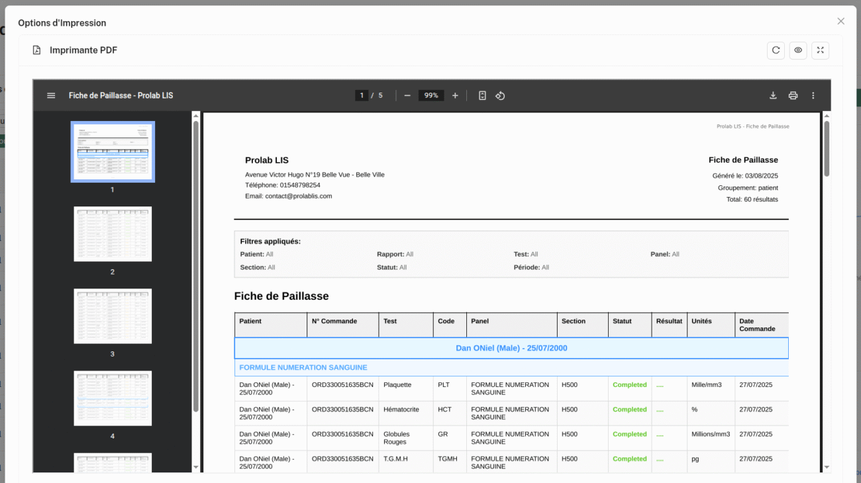Select page 2 thumbnail

[113, 234]
